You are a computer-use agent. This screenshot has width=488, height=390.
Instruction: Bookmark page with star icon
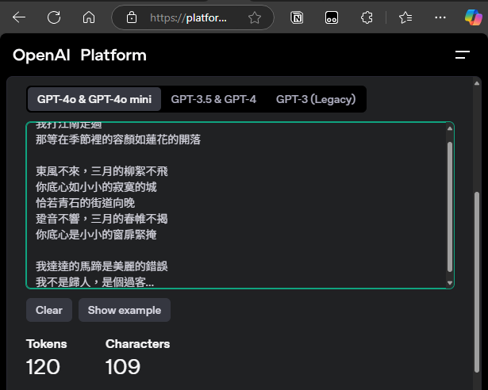pyautogui.click(x=254, y=17)
